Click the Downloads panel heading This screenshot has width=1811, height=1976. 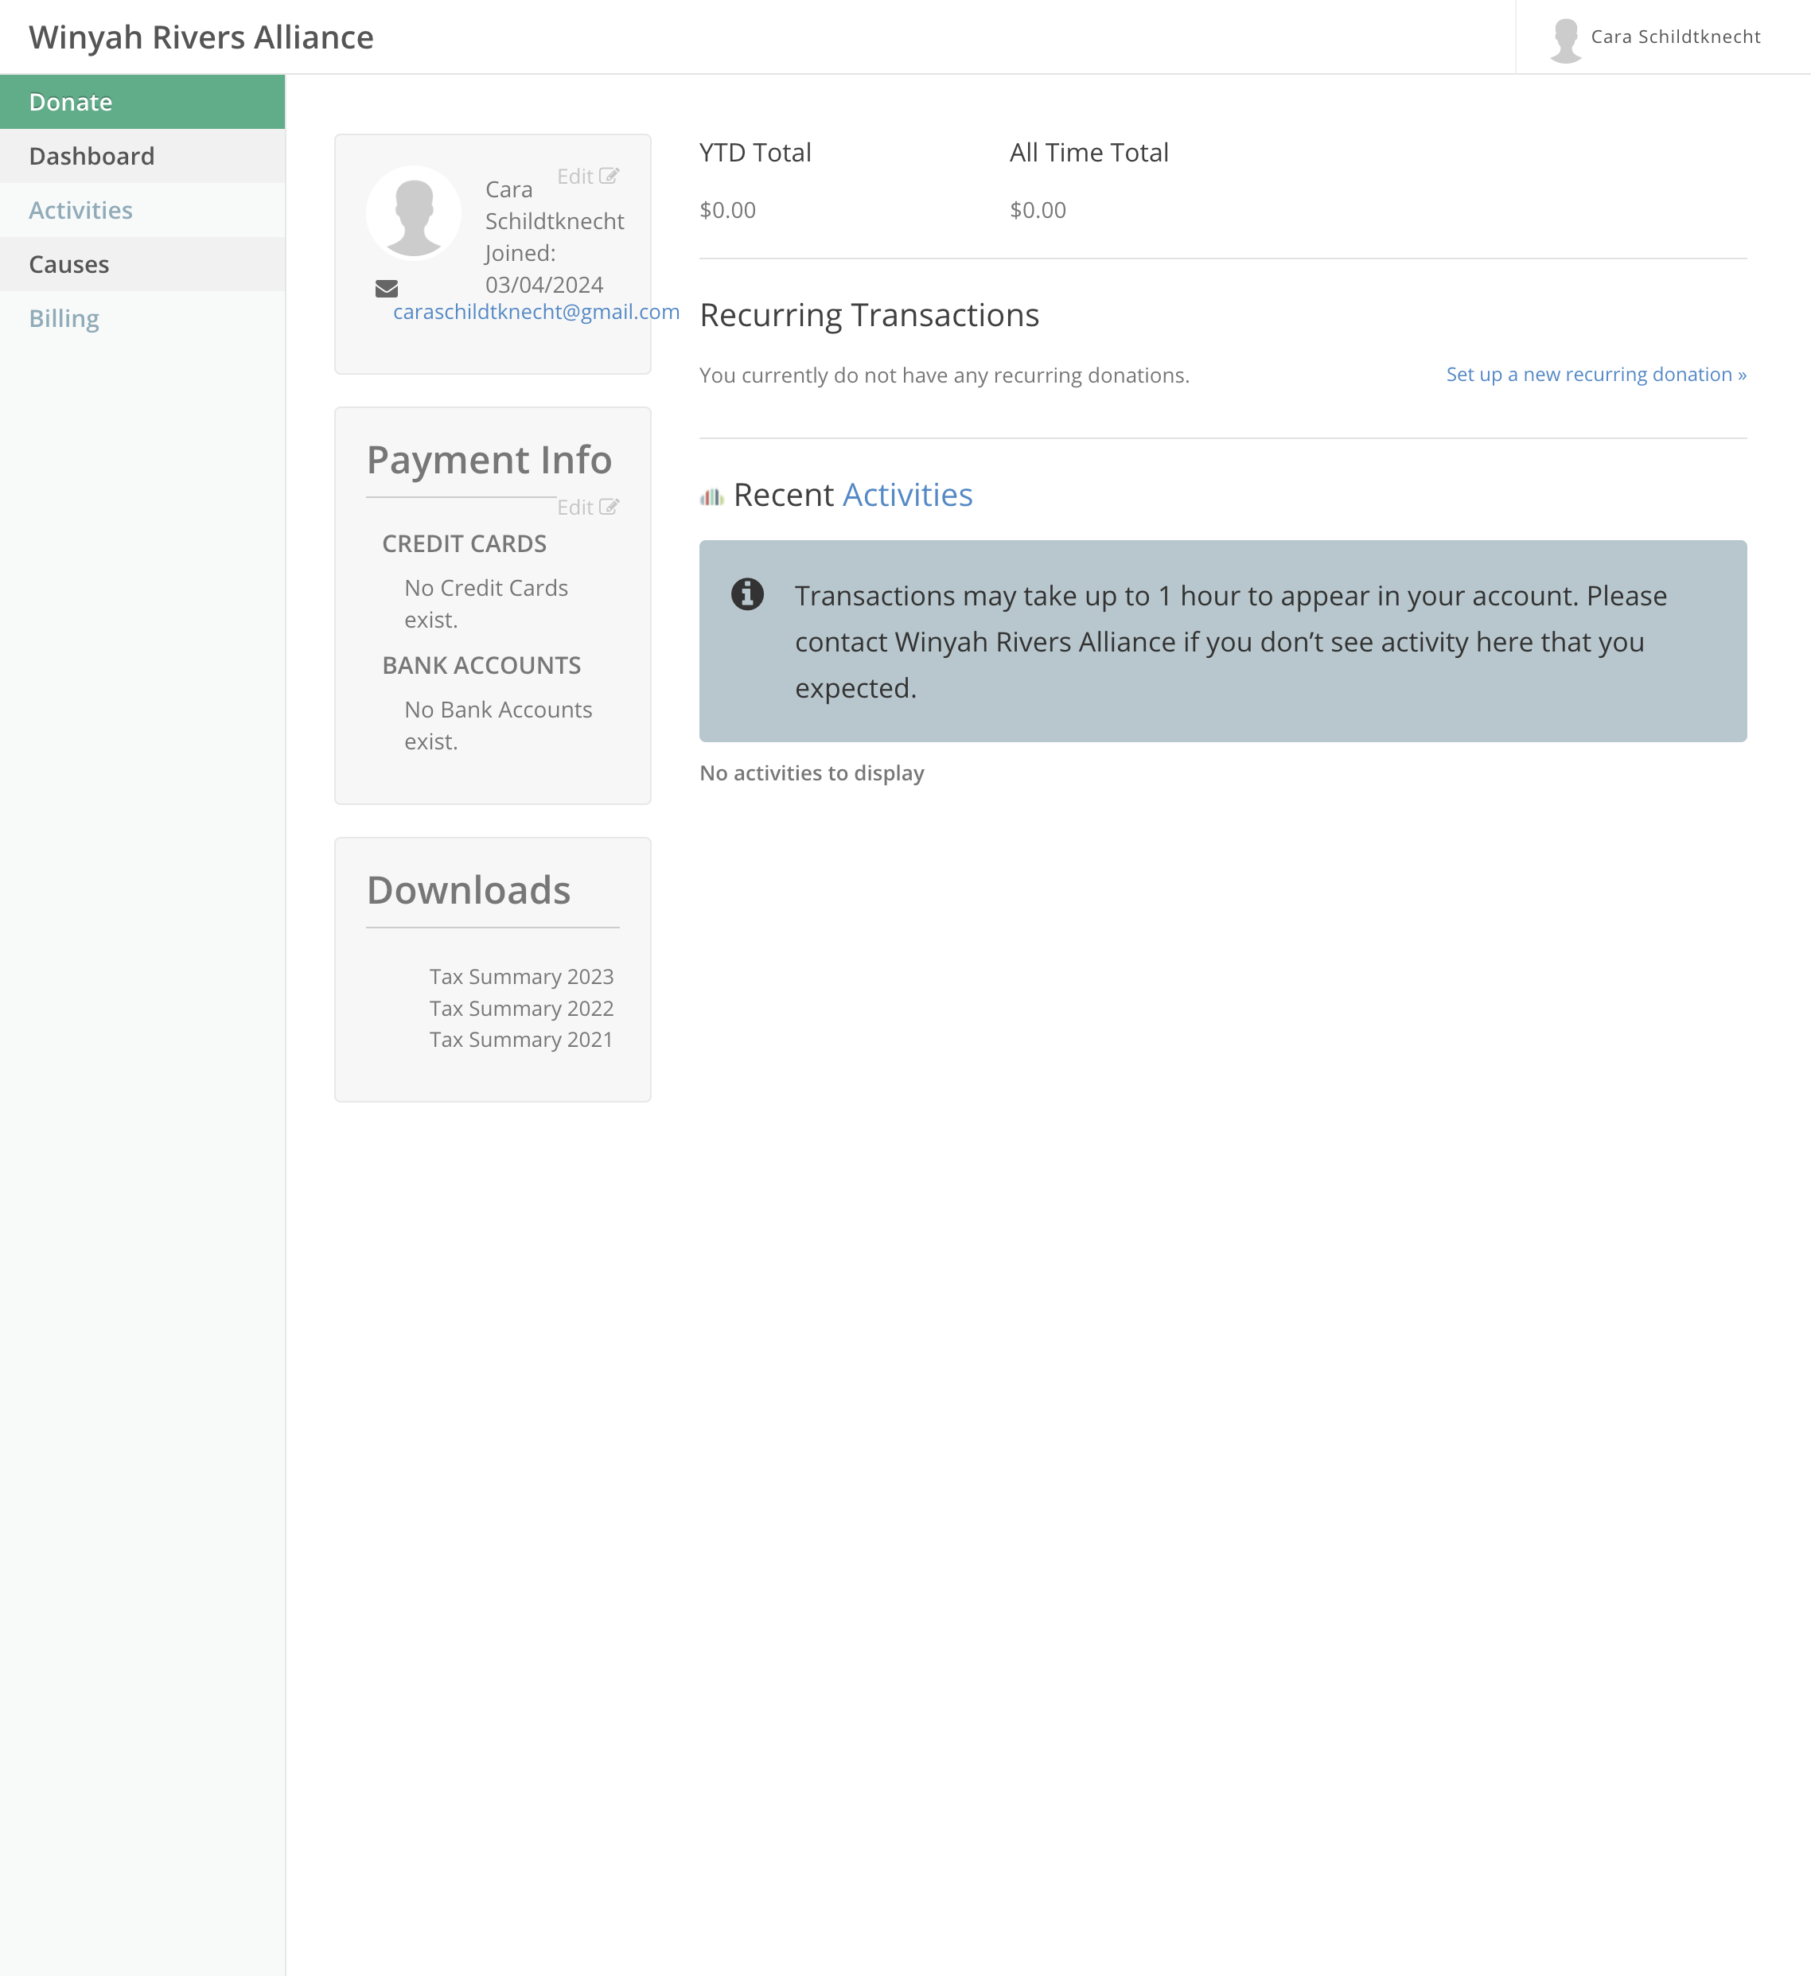click(x=469, y=890)
